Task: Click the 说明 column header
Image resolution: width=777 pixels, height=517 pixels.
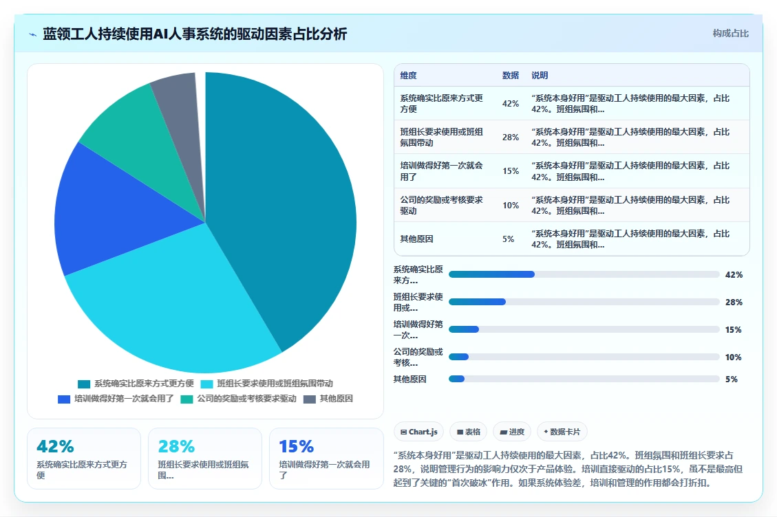Action: pyautogui.click(x=540, y=75)
